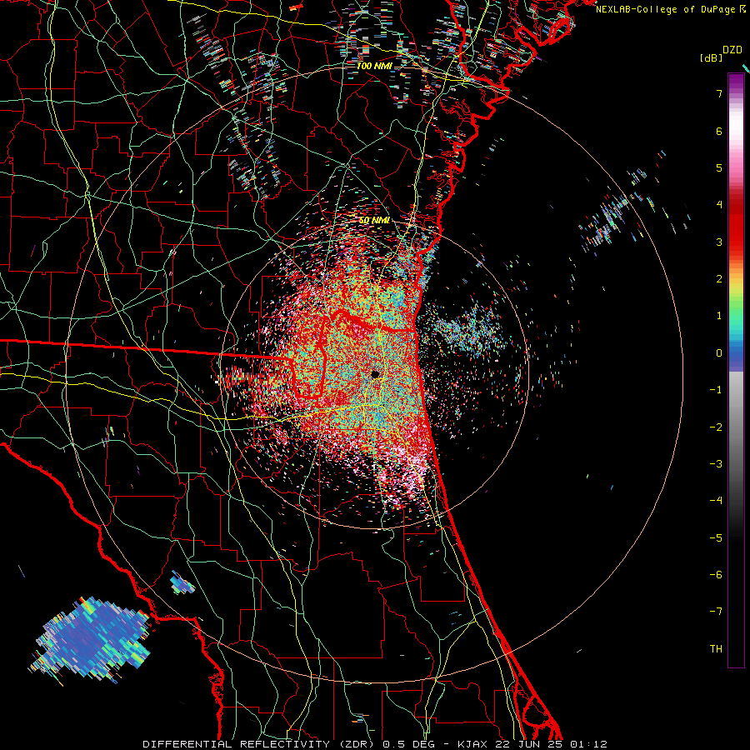Select the 7 tick label on the scale
The width and height of the screenshot is (750, 750).
pos(719,93)
